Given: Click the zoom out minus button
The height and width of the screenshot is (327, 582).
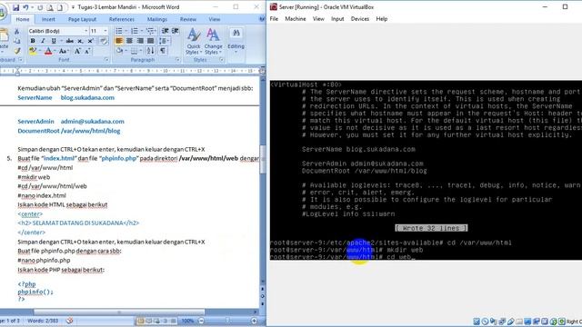Looking at the screenshot, I should pos(201,321).
